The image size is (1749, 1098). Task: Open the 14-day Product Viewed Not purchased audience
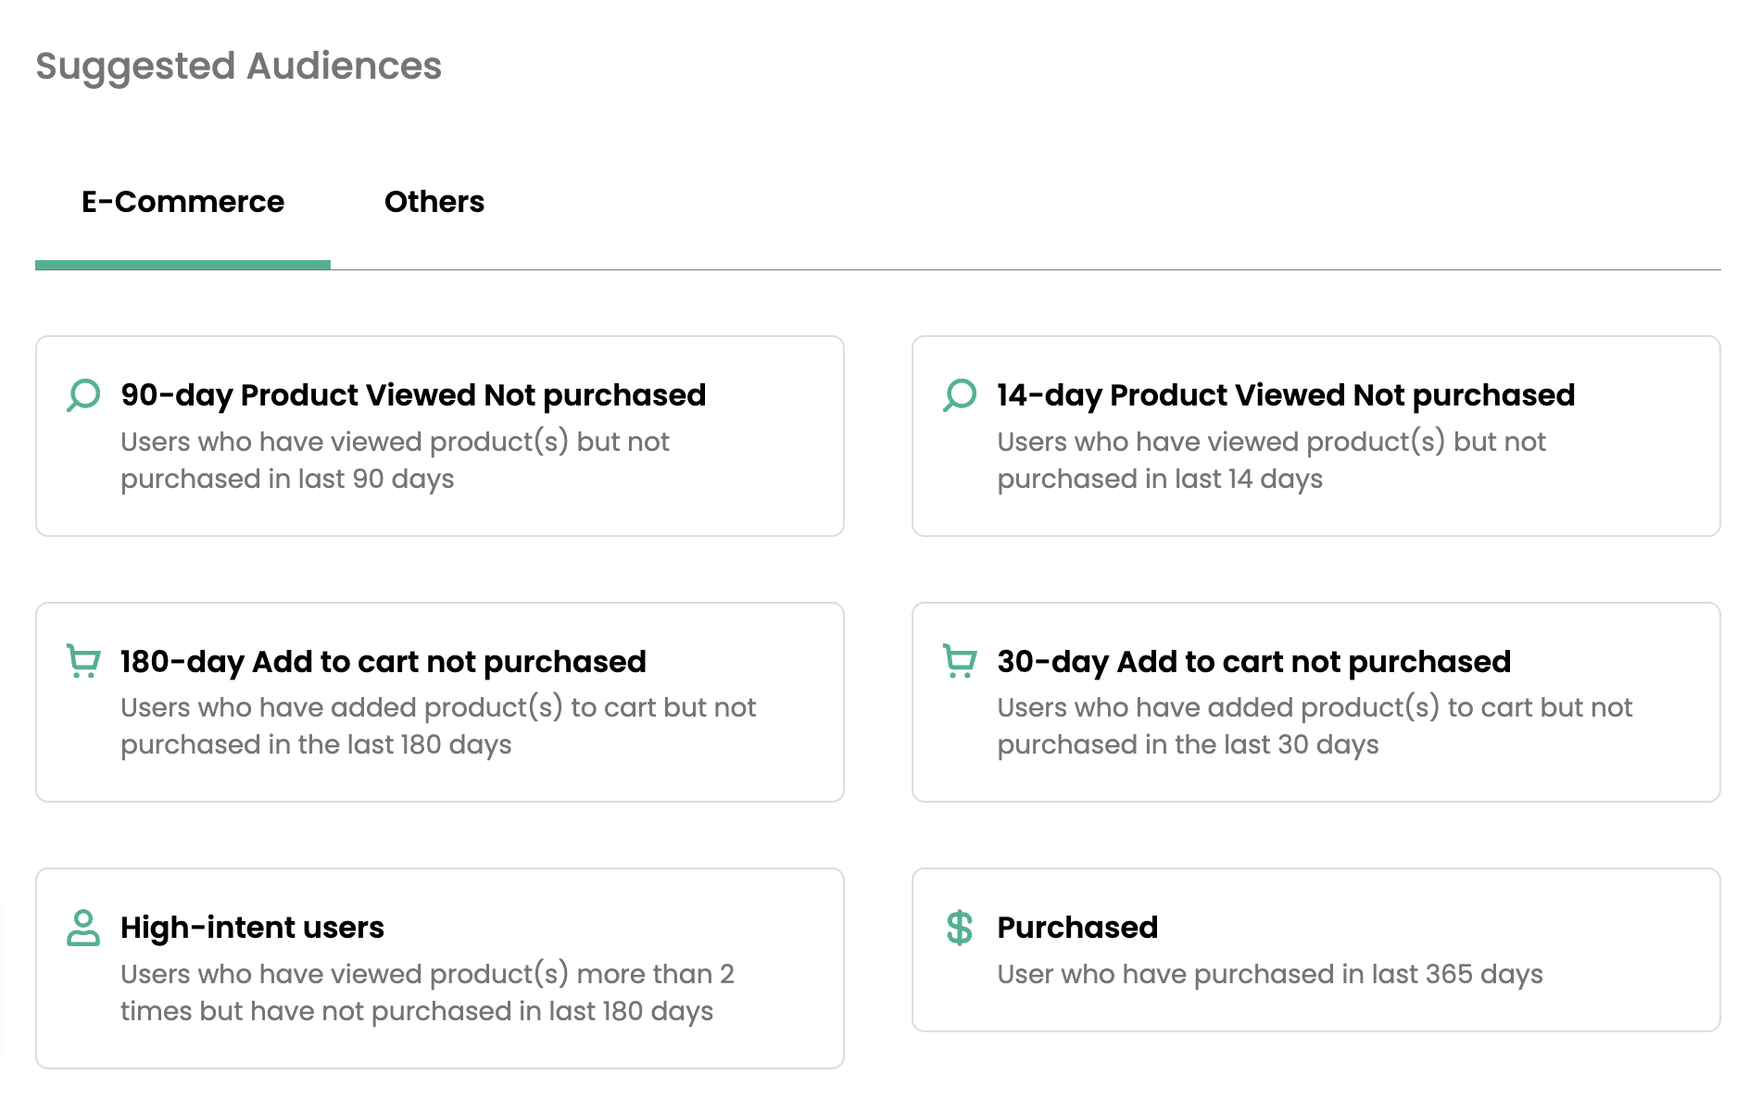coord(1315,436)
